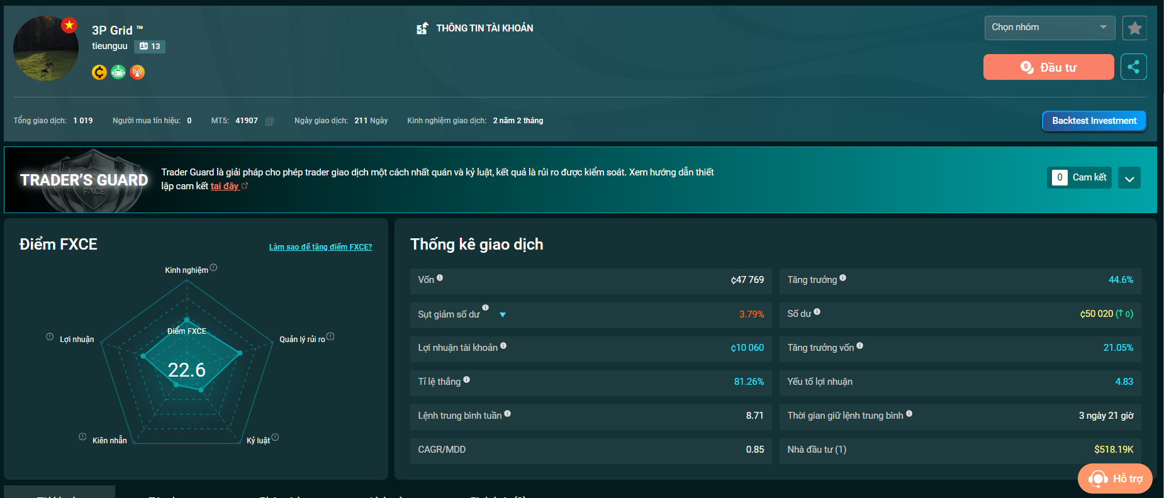This screenshot has width=1164, height=498.
Task: Click the capital value 47 769
Action: click(x=747, y=280)
